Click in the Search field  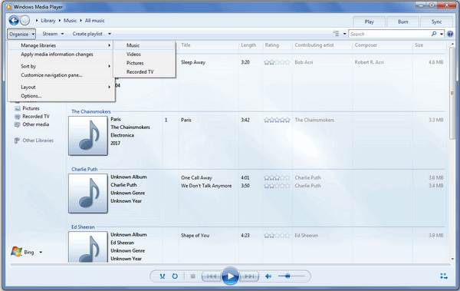[390, 34]
